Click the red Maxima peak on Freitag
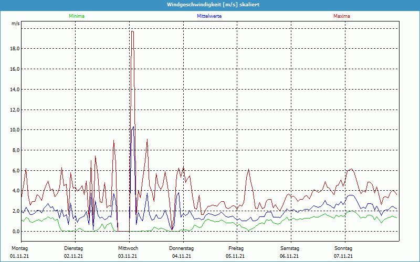 point(249,169)
